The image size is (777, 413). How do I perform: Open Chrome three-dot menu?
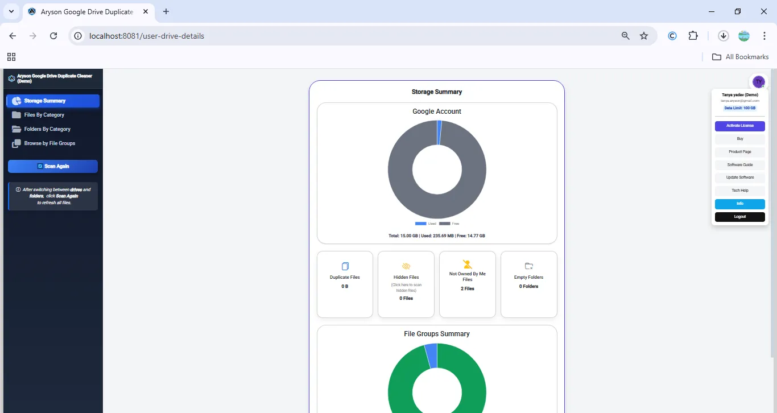point(764,36)
